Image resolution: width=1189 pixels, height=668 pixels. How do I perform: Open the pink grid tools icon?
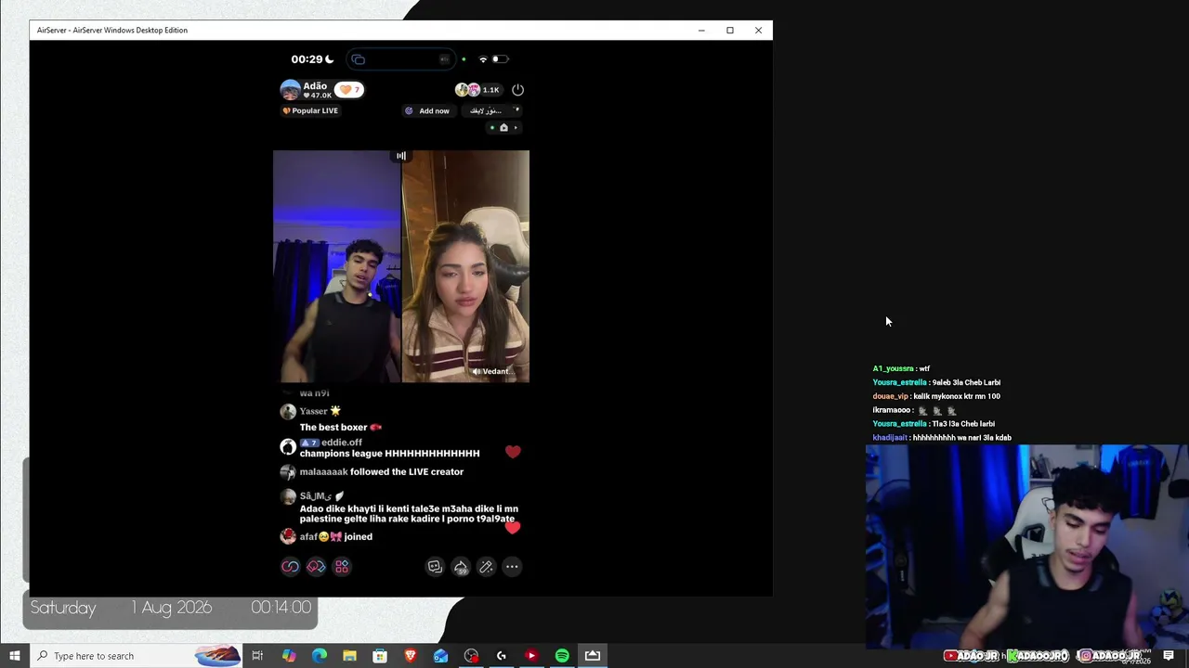pos(342,567)
